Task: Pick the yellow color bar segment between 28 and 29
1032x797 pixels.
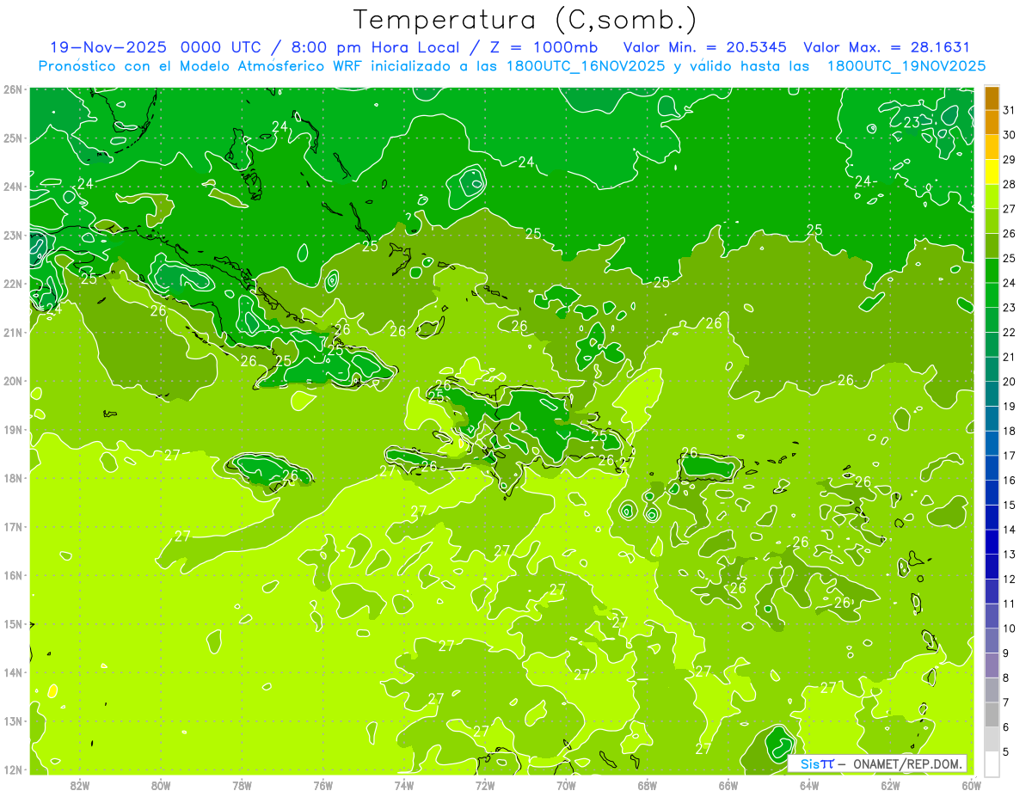Action: click(x=992, y=172)
